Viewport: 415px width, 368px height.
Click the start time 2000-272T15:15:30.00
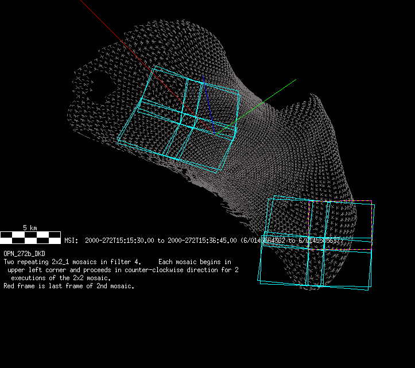[119, 241]
